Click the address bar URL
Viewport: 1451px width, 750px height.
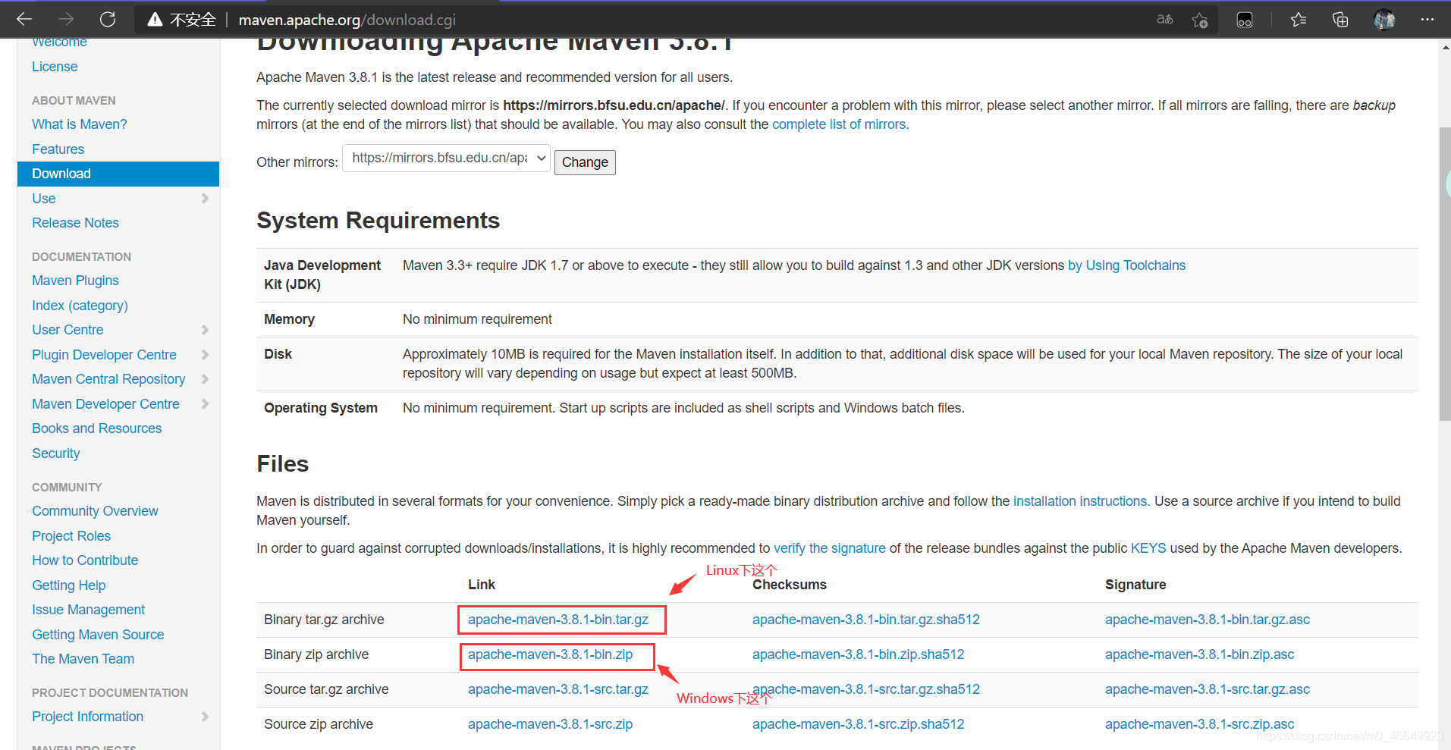pyautogui.click(x=347, y=20)
